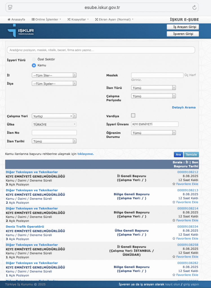Image resolution: width=211 pixels, height=288 pixels.
Task: Sort results by Son Başvuru Tarihi
Action: (186, 164)
